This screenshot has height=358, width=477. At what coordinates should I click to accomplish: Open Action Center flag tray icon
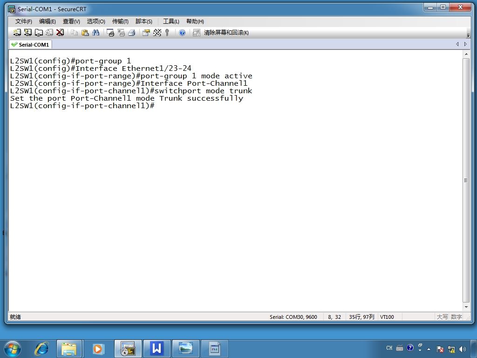(440, 349)
